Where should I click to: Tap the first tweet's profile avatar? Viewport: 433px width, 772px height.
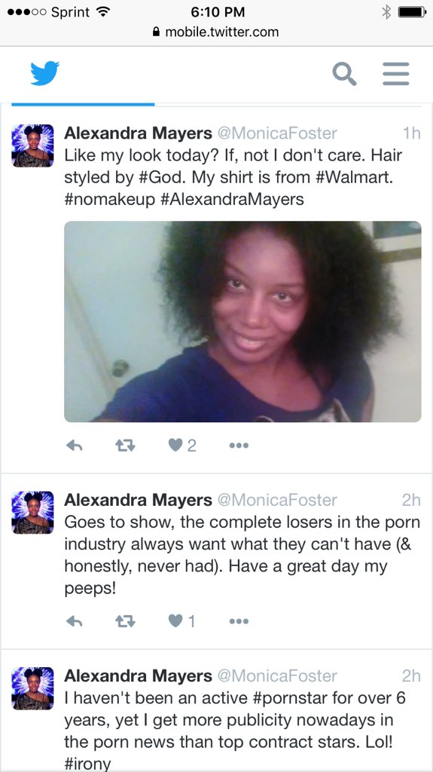32,146
